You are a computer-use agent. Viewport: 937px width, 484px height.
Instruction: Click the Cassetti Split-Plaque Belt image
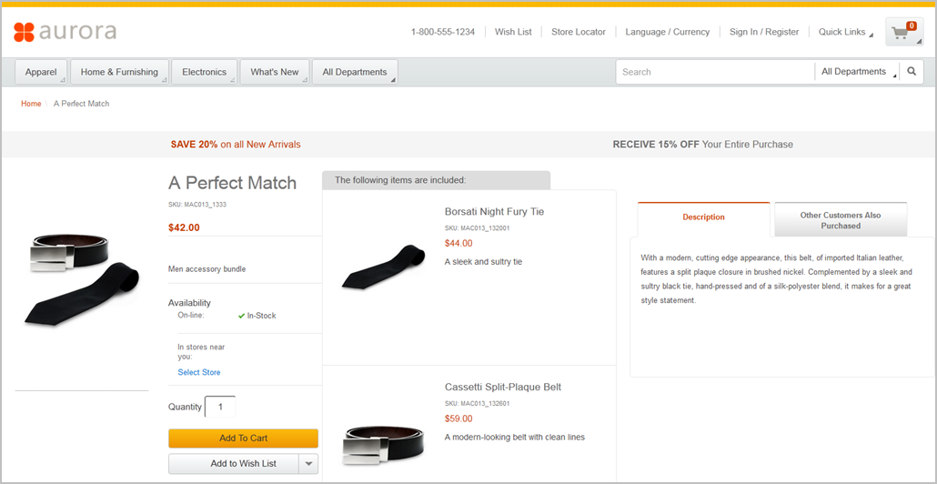click(383, 443)
